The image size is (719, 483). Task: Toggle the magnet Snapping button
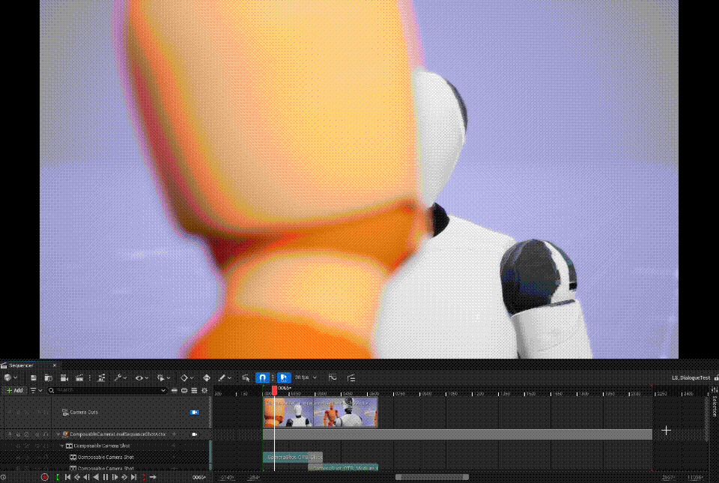pos(262,377)
